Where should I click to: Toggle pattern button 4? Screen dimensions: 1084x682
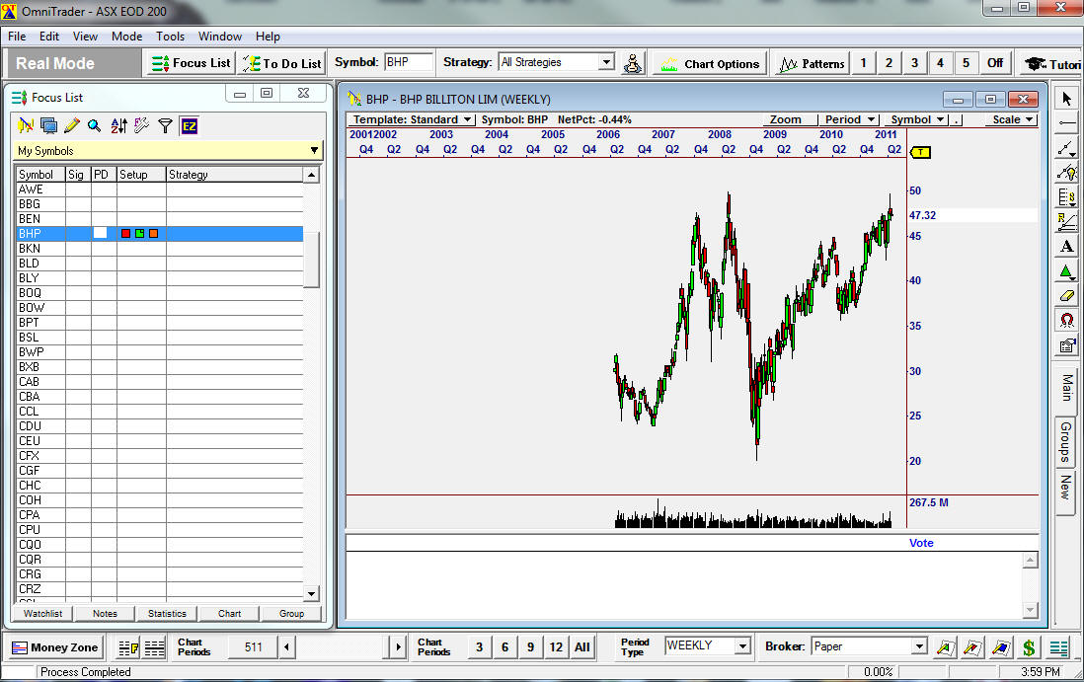(x=940, y=63)
